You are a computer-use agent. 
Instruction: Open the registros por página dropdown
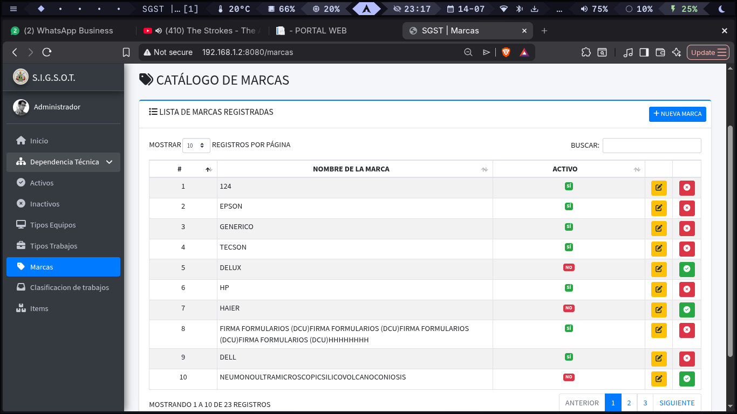tap(196, 146)
